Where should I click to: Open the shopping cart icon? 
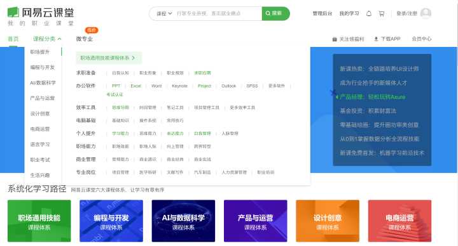(x=382, y=13)
